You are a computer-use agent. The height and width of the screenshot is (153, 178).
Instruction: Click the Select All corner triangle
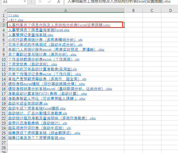click(5, 10)
